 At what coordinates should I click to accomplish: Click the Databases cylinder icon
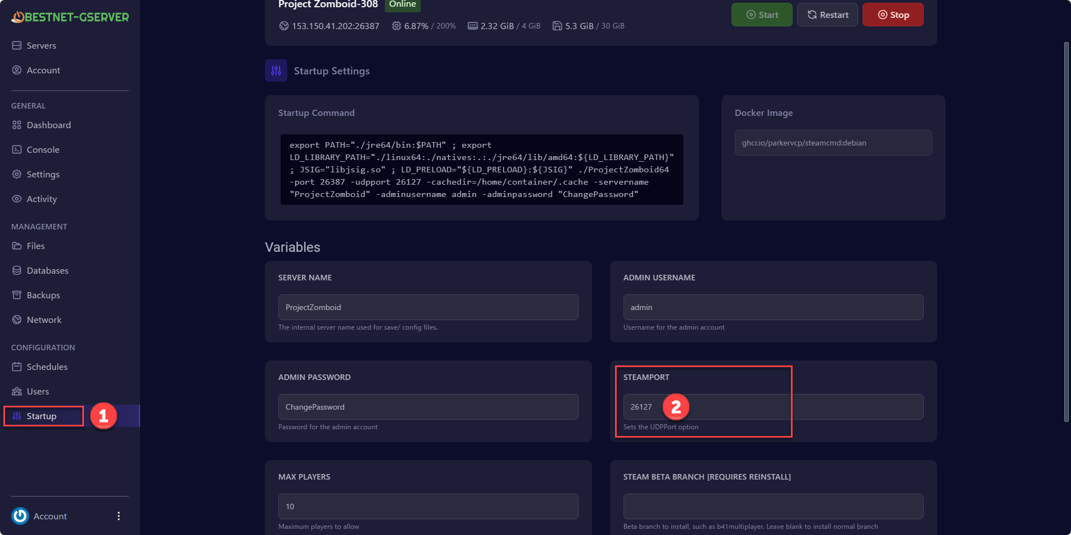(17, 270)
